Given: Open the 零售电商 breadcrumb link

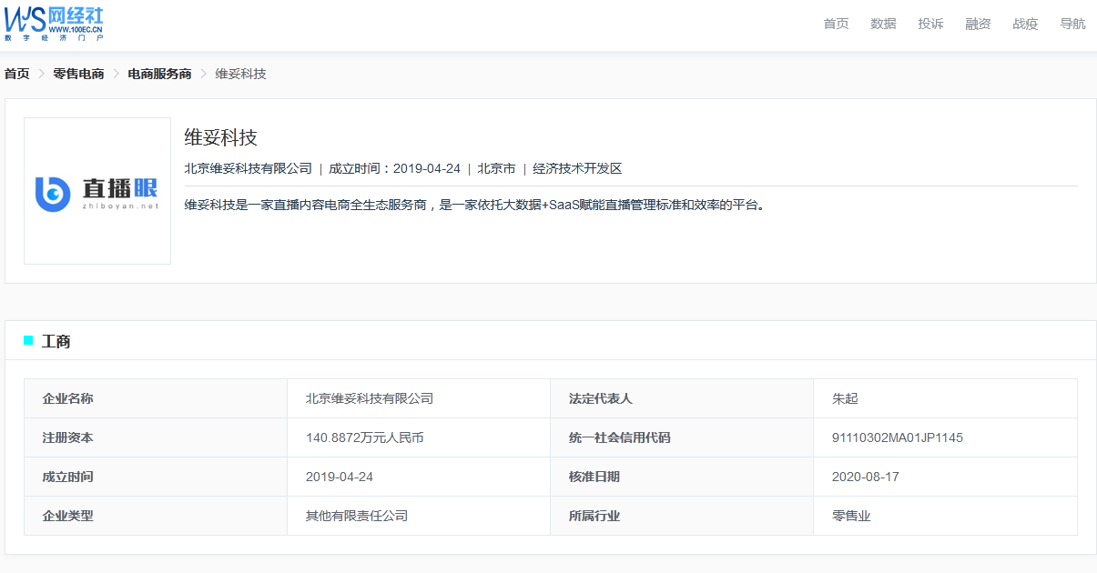Looking at the screenshot, I should [x=78, y=74].
